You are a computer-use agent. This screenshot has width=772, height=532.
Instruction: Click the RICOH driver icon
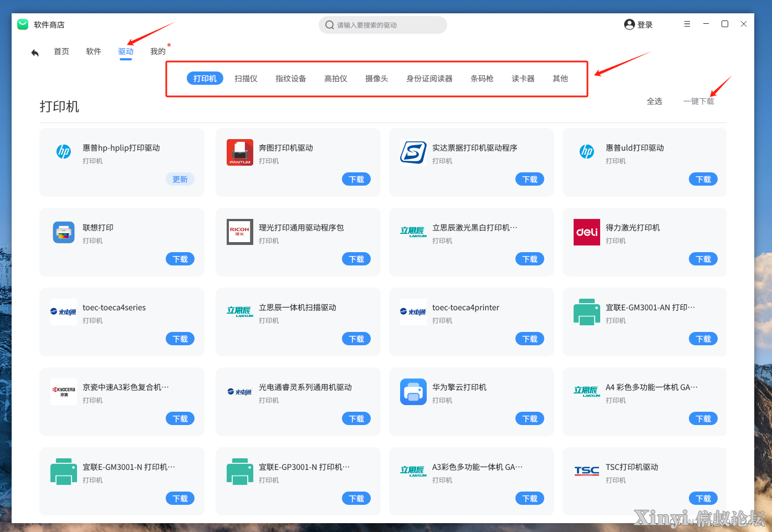pyautogui.click(x=240, y=232)
